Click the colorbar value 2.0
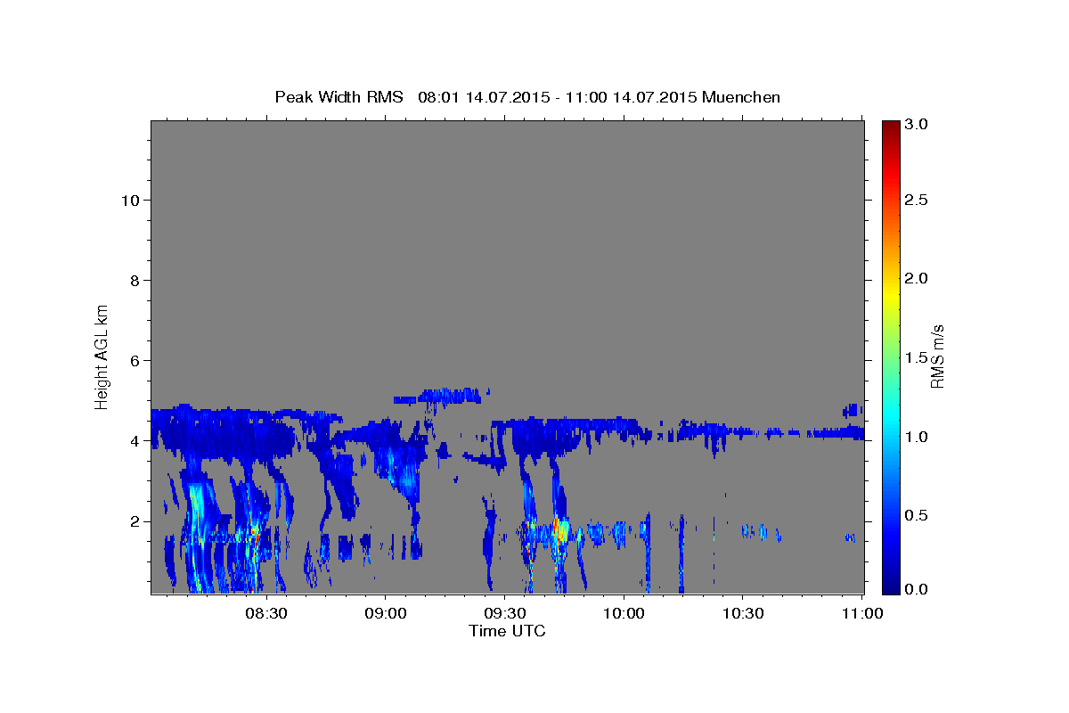This screenshot has height=713, width=1069. 918,279
